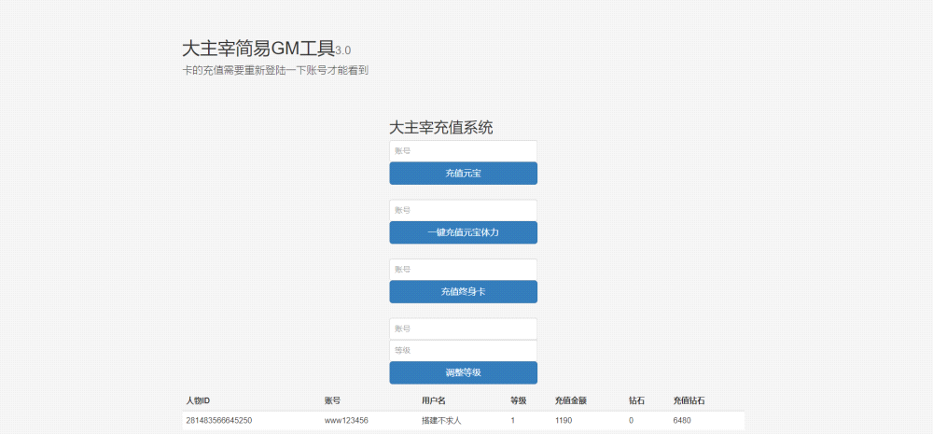
Task: Click the 用户名 column header
Action: click(434, 400)
